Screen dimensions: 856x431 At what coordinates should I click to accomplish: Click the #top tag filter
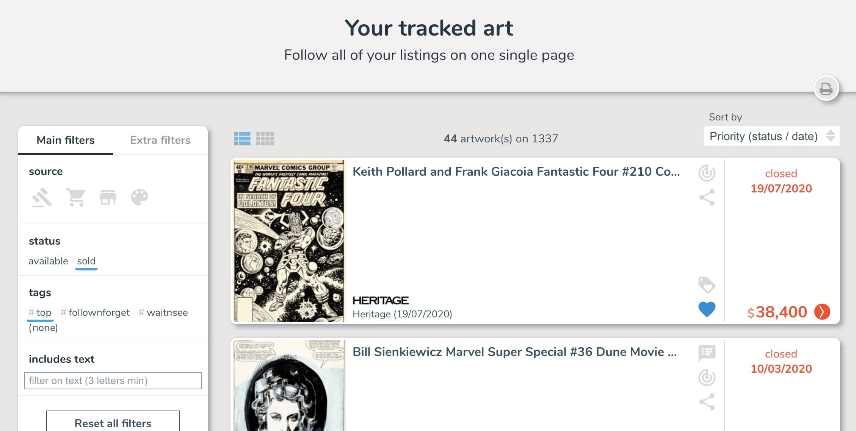[40, 312]
